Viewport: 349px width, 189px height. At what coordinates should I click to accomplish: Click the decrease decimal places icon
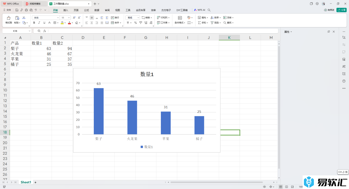(151, 23)
